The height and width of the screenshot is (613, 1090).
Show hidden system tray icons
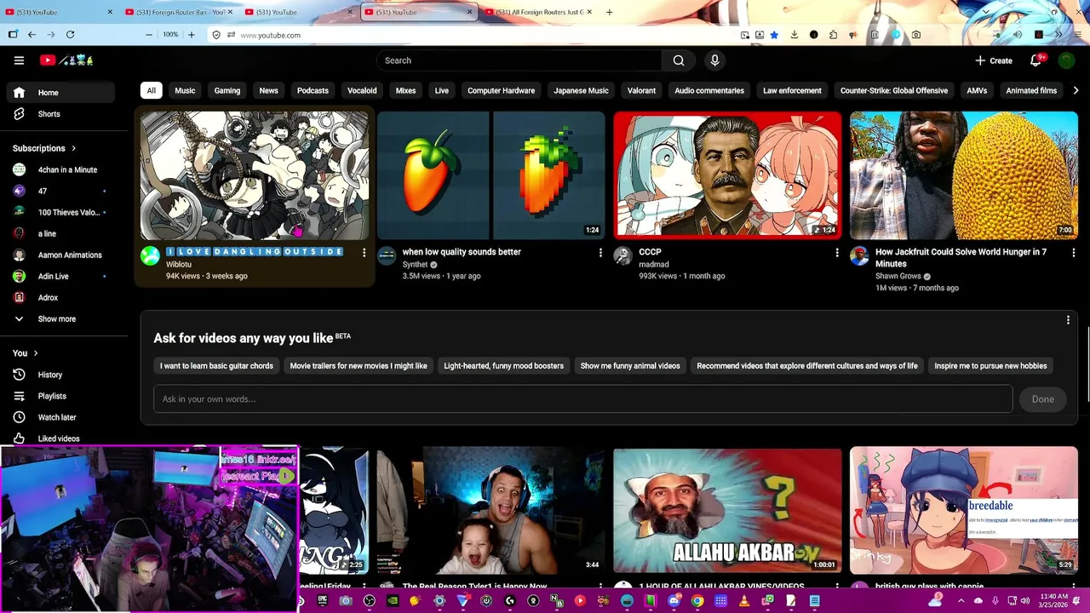[960, 601]
